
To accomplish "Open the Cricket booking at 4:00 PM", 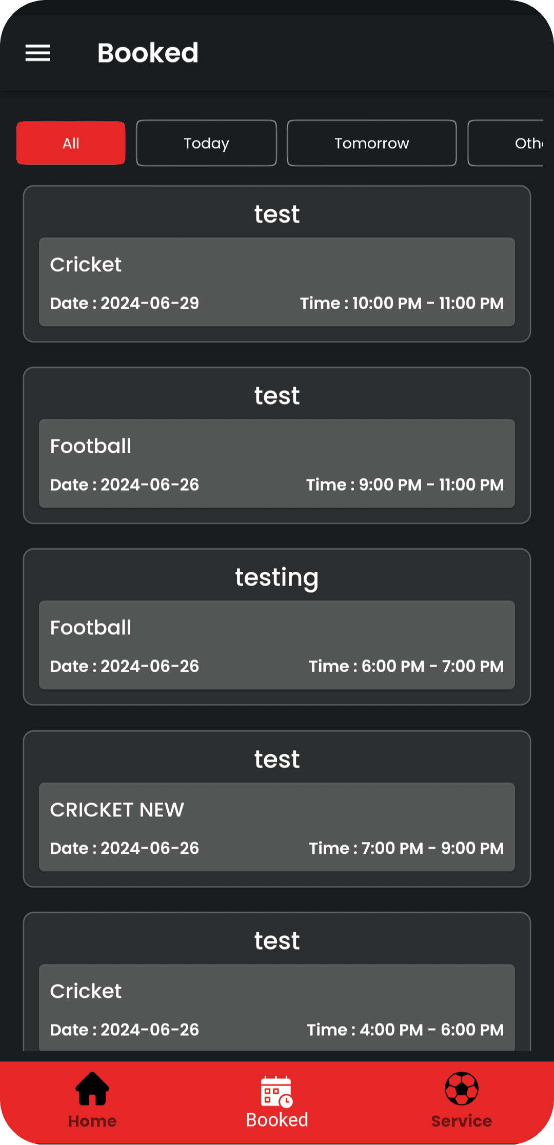I will click(277, 1007).
